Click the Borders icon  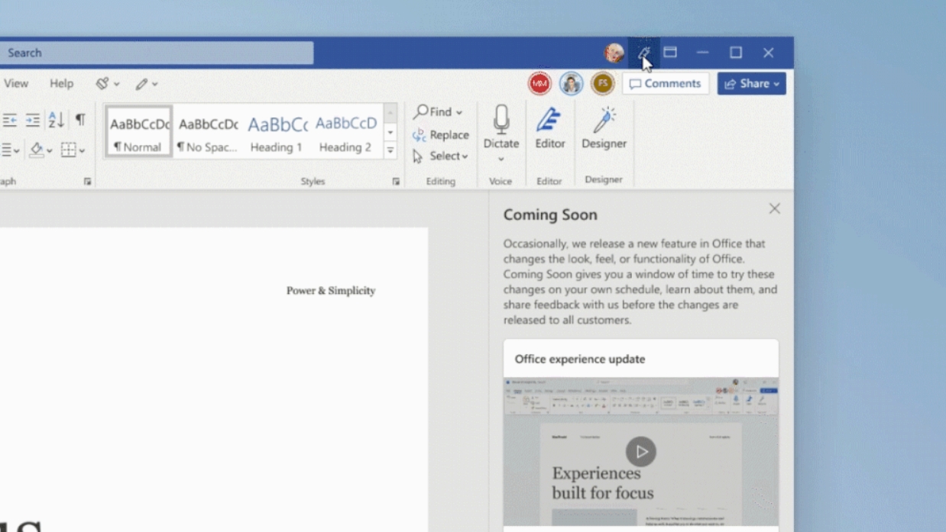point(68,150)
